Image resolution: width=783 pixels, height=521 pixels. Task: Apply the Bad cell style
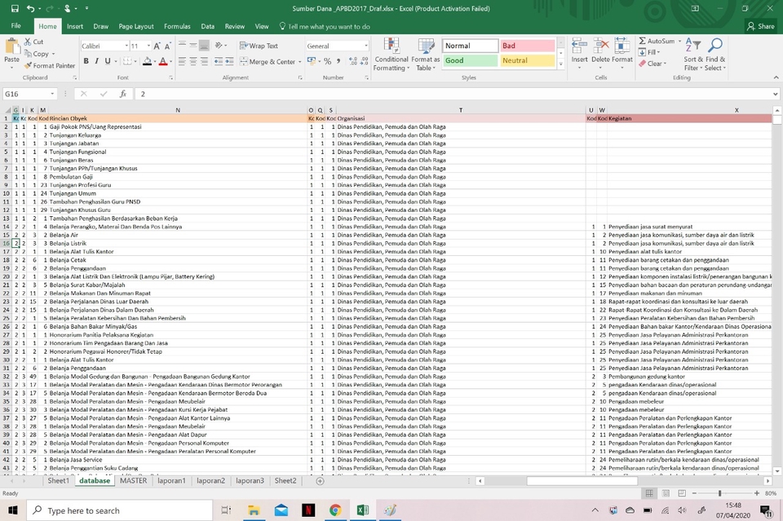528,46
